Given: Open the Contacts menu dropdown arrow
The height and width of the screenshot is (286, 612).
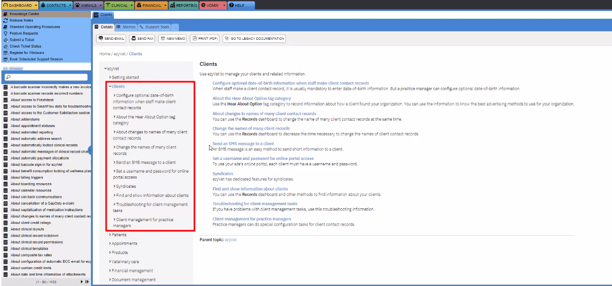Looking at the screenshot, I should (70, 5).
